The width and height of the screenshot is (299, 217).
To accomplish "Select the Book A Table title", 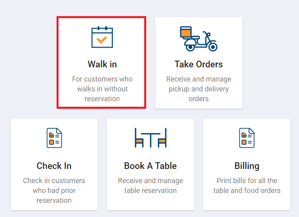I will [x=150, y=166].
